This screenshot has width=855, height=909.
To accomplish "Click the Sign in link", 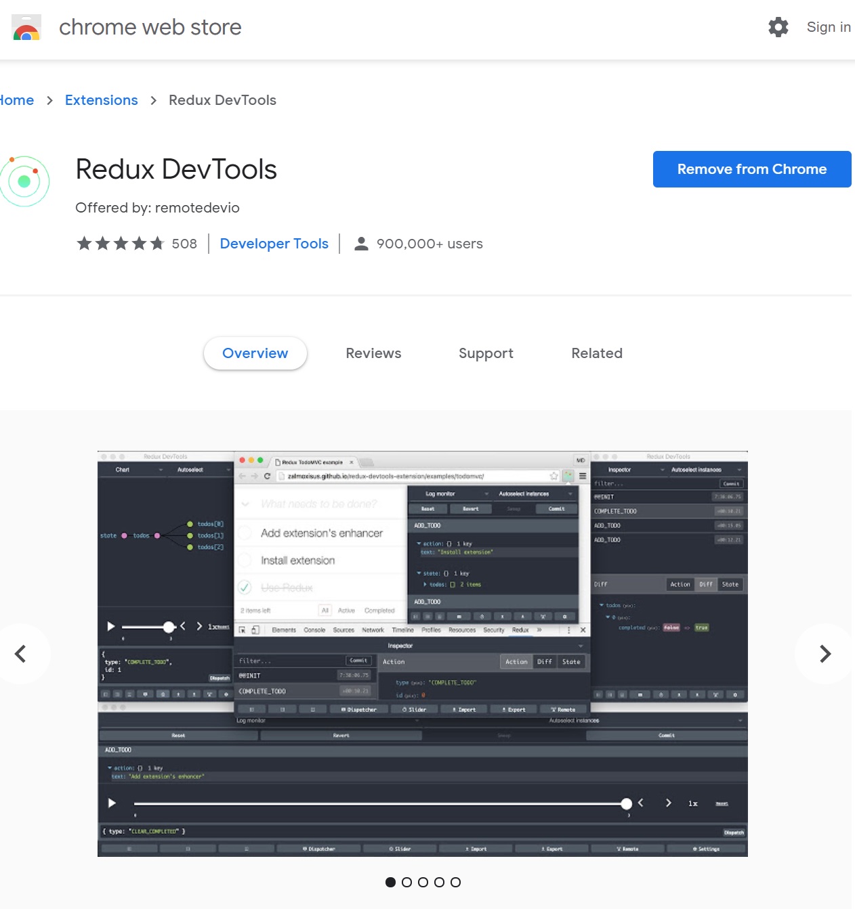I will click(x=828, y=27).
